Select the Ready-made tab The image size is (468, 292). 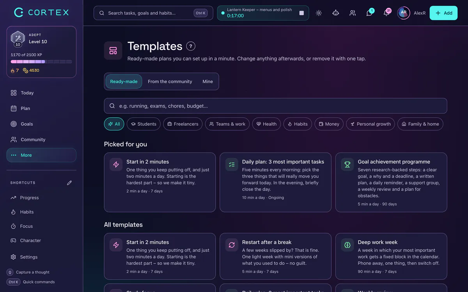point(124,81)
